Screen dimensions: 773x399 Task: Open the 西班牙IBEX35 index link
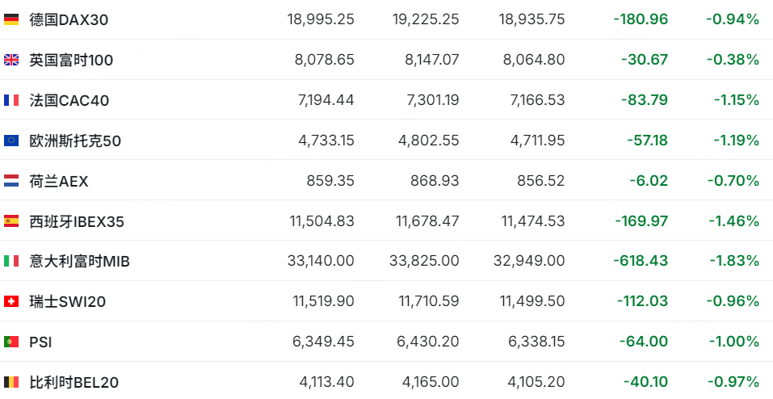77,220
